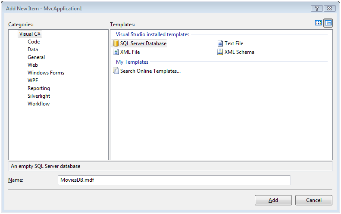Select the Reporting category
Screen dimensions: 341x214
coord(39,88)
